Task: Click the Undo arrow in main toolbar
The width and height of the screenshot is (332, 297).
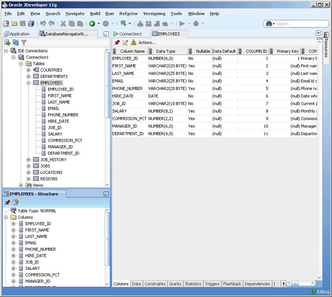Action: point(43,23)
